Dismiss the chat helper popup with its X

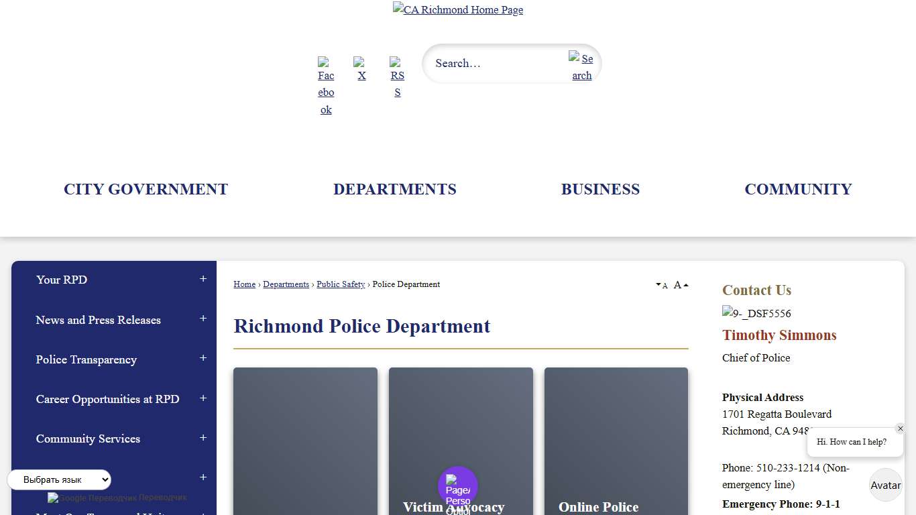point(901,428)
